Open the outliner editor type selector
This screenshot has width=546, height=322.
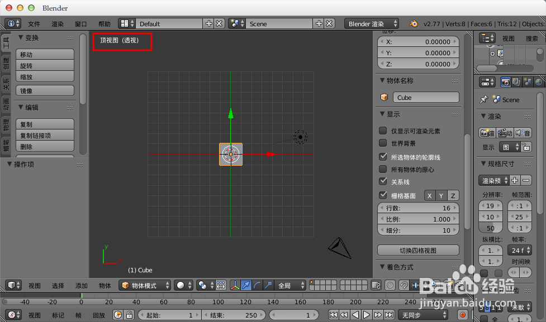[x=487, y=38]
